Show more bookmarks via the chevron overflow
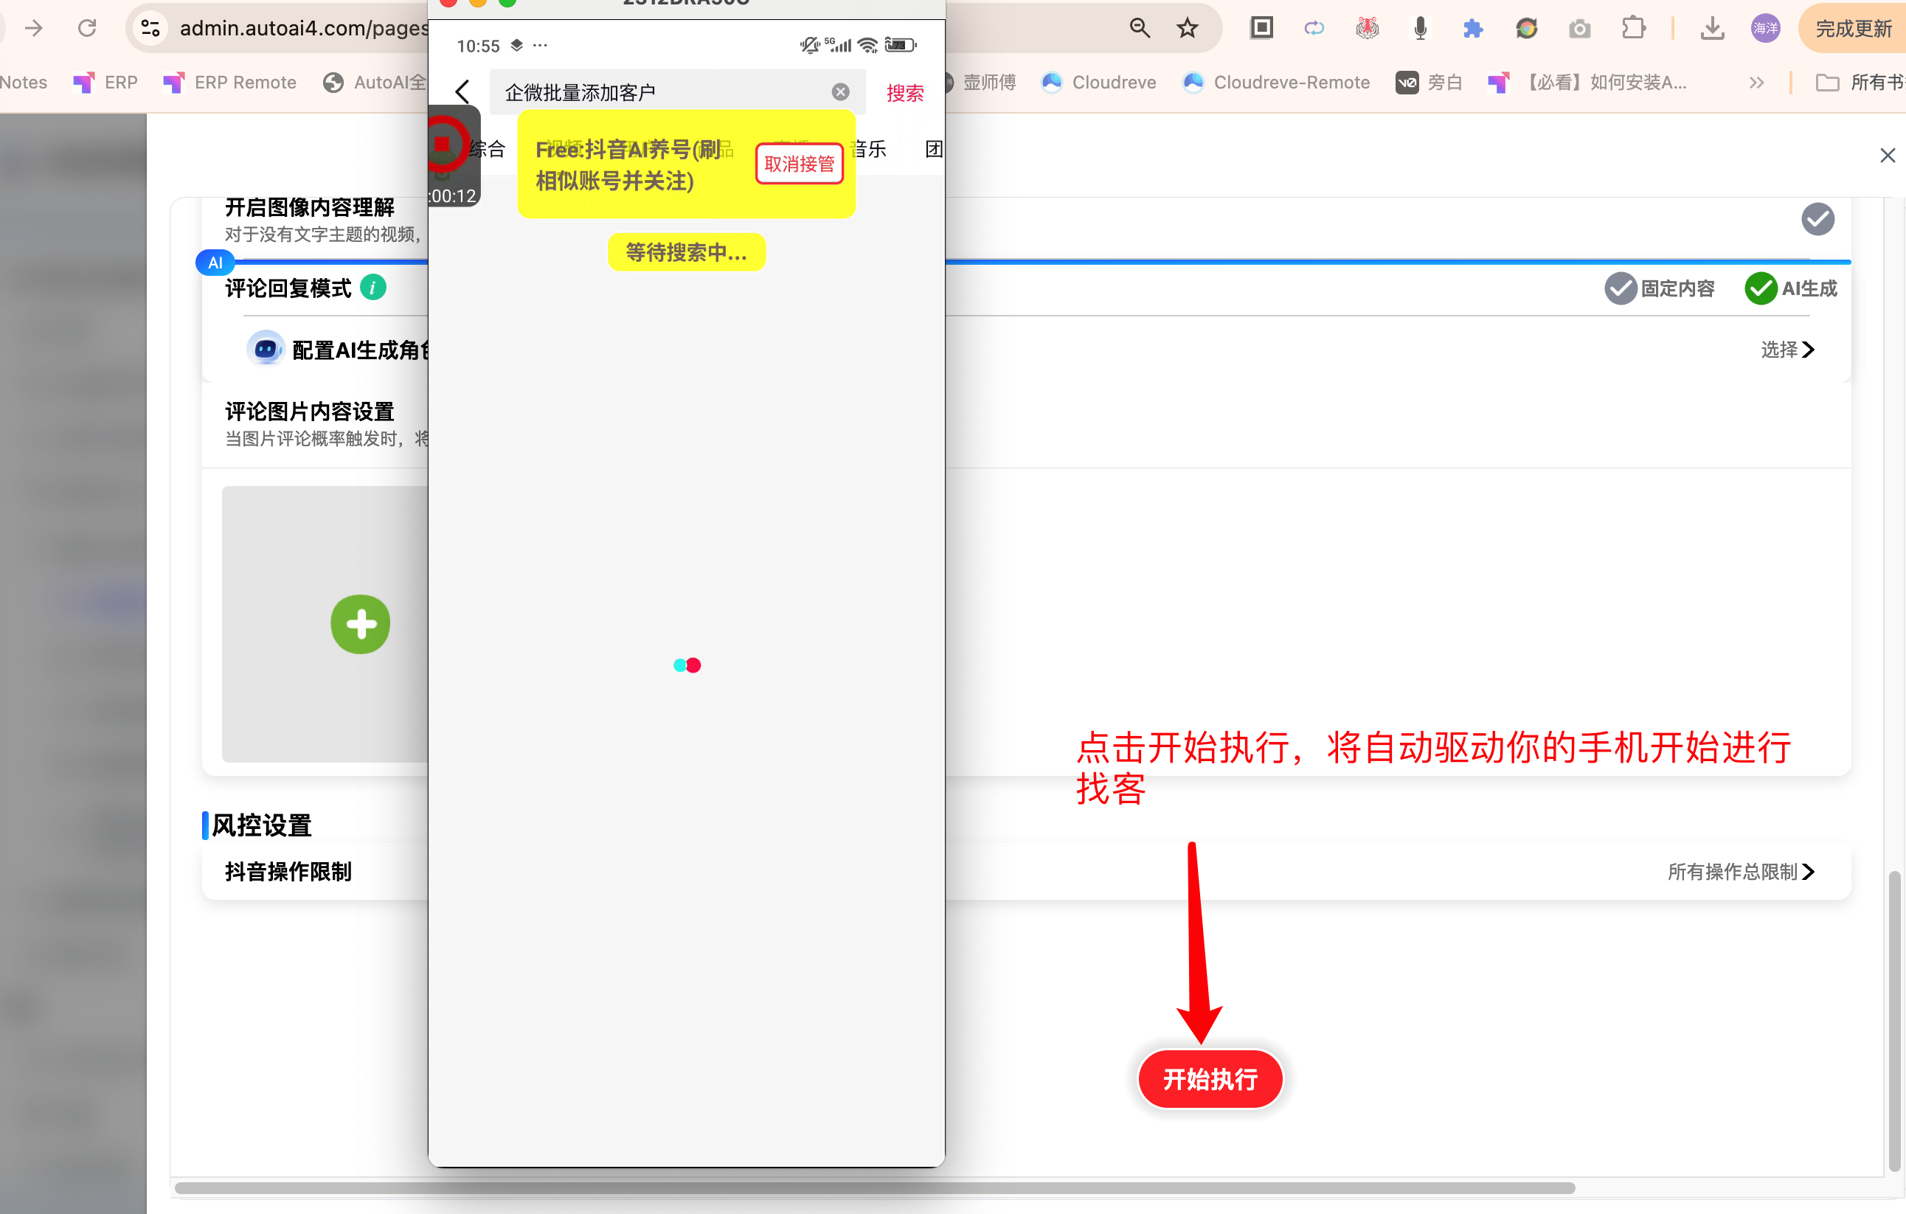The width and height of the screenshot is (1906, 1214). (x=1756, y=83)
